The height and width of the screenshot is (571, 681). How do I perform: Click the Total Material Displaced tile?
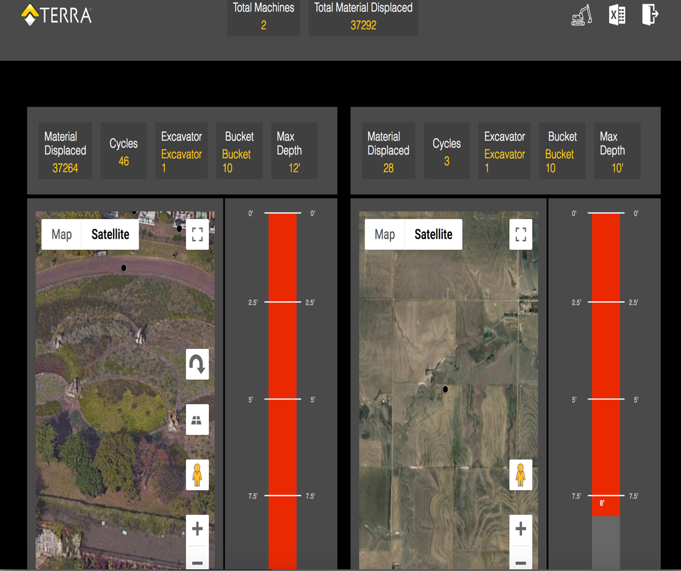(x=363, y=17)
